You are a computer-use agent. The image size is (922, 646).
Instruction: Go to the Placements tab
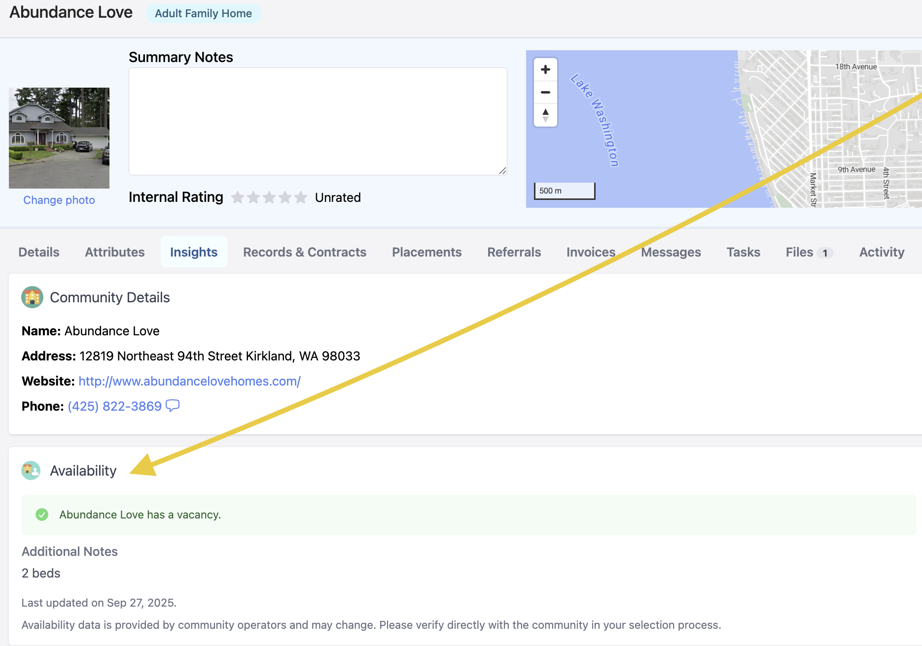[x=427, y=252]
